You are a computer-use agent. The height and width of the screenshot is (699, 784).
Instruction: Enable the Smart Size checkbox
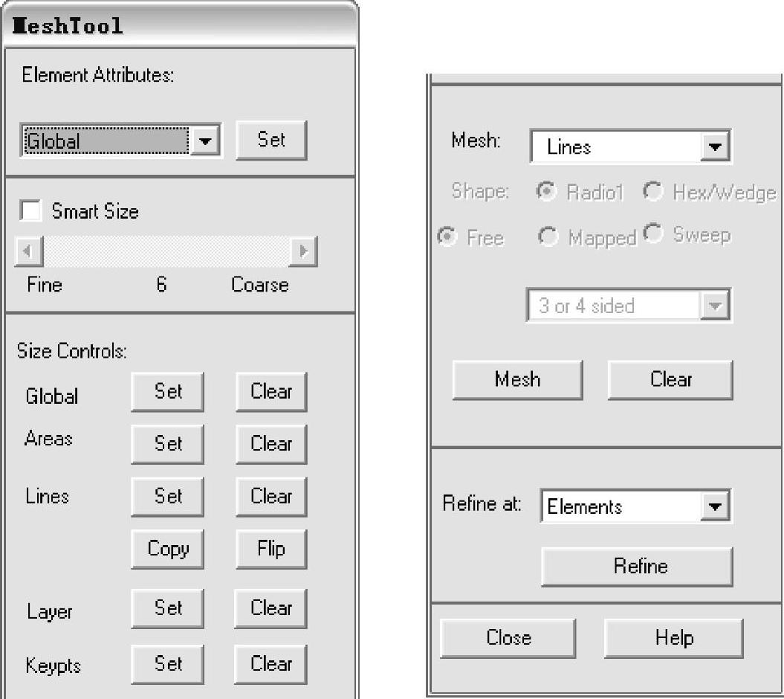[x=30, y=210]
